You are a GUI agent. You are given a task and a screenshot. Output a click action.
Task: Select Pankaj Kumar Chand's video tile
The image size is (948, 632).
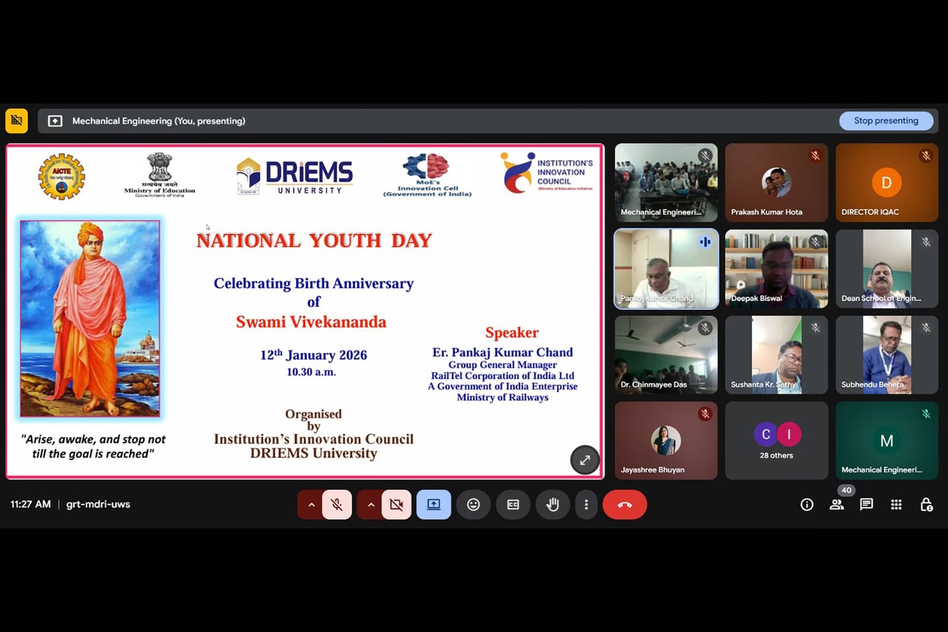point(666,269)
